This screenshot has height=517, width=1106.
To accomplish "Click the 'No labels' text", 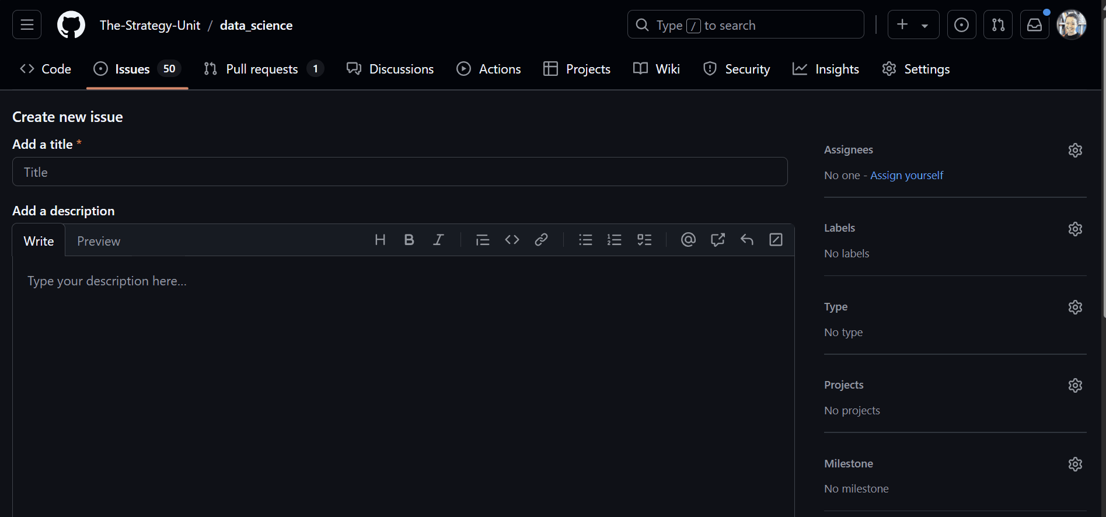I will click(x=846, y=253).
